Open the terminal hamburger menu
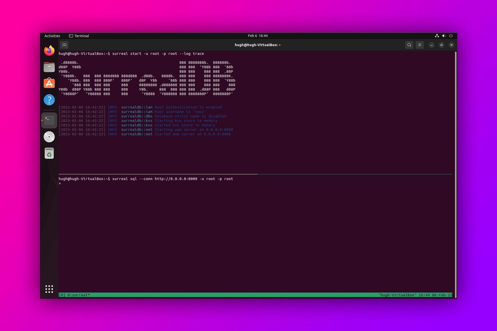Image resolution: width=497 pixels, height=331 pixels. coord(420,45)
